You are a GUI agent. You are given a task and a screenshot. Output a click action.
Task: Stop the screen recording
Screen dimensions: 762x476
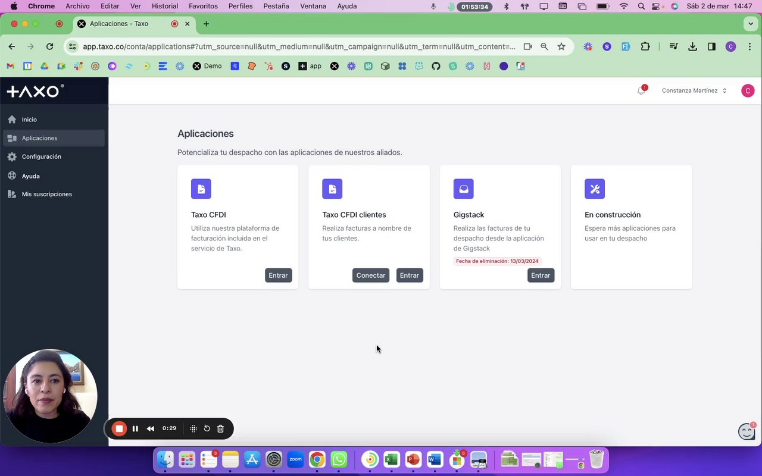tap(119, 428)
